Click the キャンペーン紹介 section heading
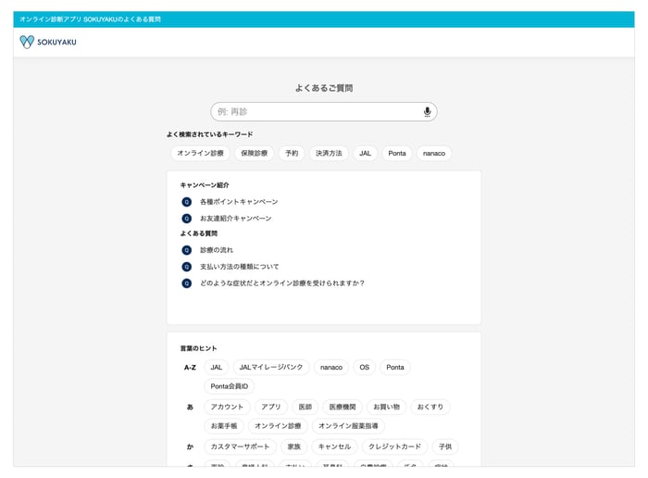The width and height of the screenshot is (648, 478). [205, 185]
